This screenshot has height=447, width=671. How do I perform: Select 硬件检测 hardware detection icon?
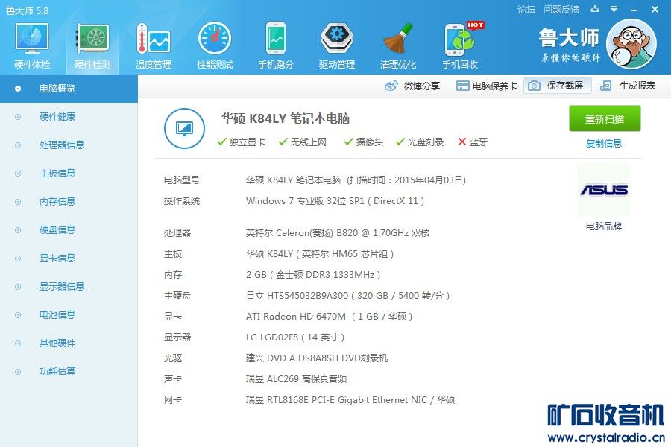coord(92,46)
